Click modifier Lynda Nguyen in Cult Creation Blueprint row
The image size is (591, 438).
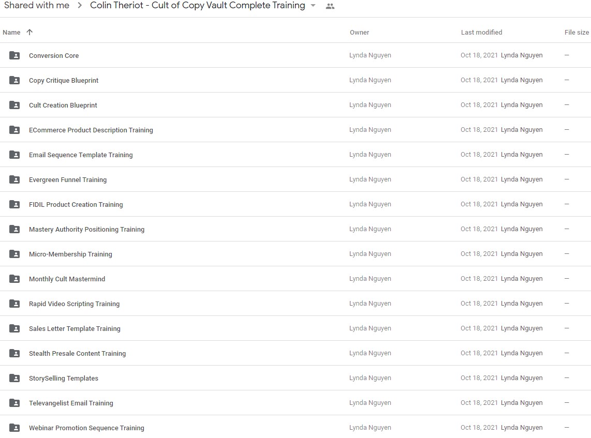pyautogui.click(x=522, y=105)
